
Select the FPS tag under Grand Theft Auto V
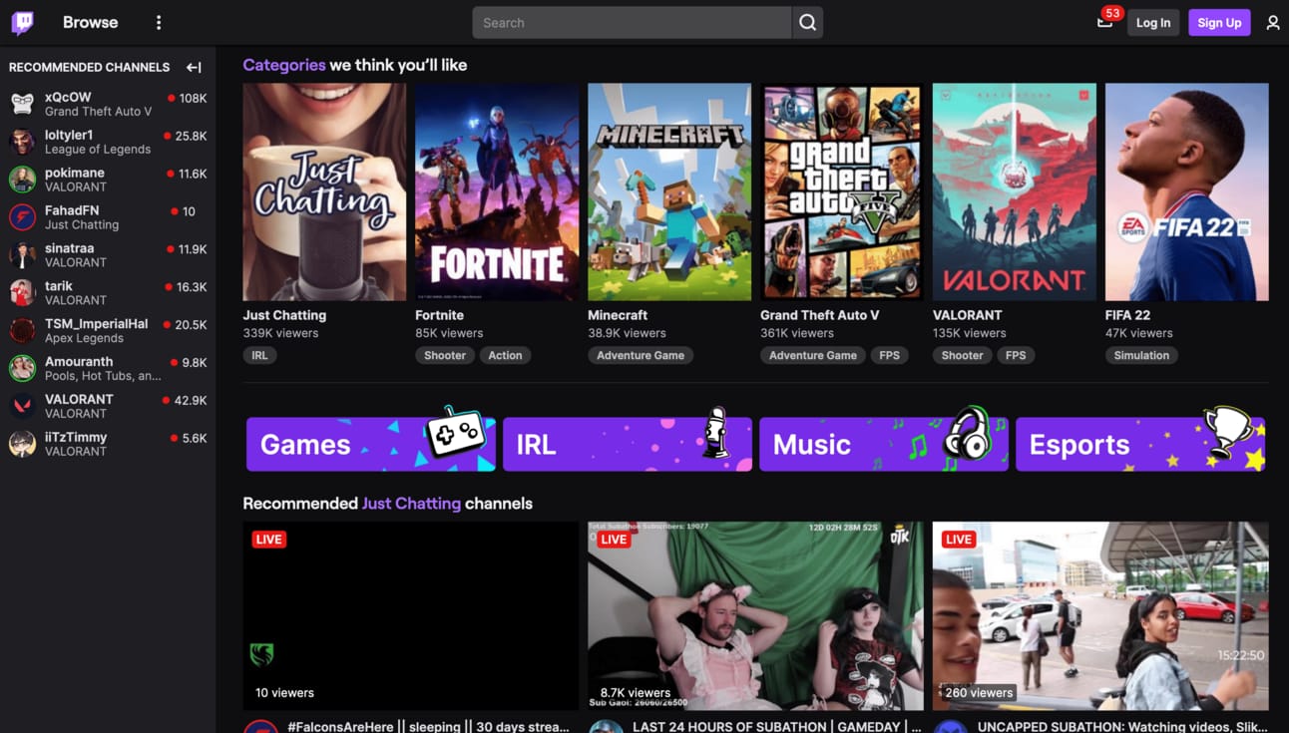coord(889,355)
